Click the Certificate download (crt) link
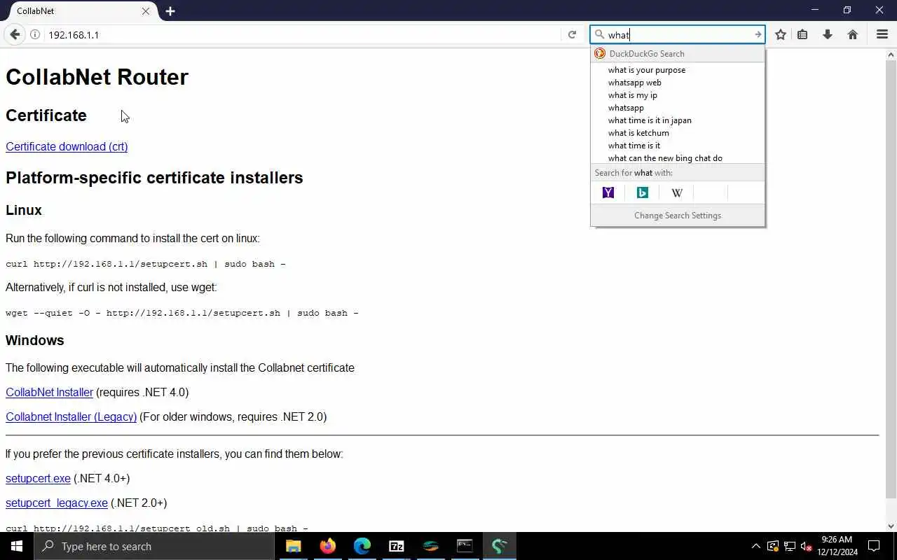Viewport: 897px width, 560px height. point(67,146)
